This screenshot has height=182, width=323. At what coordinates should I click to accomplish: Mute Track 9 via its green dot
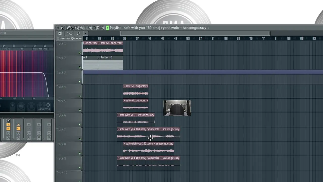[x=80, y=168]
